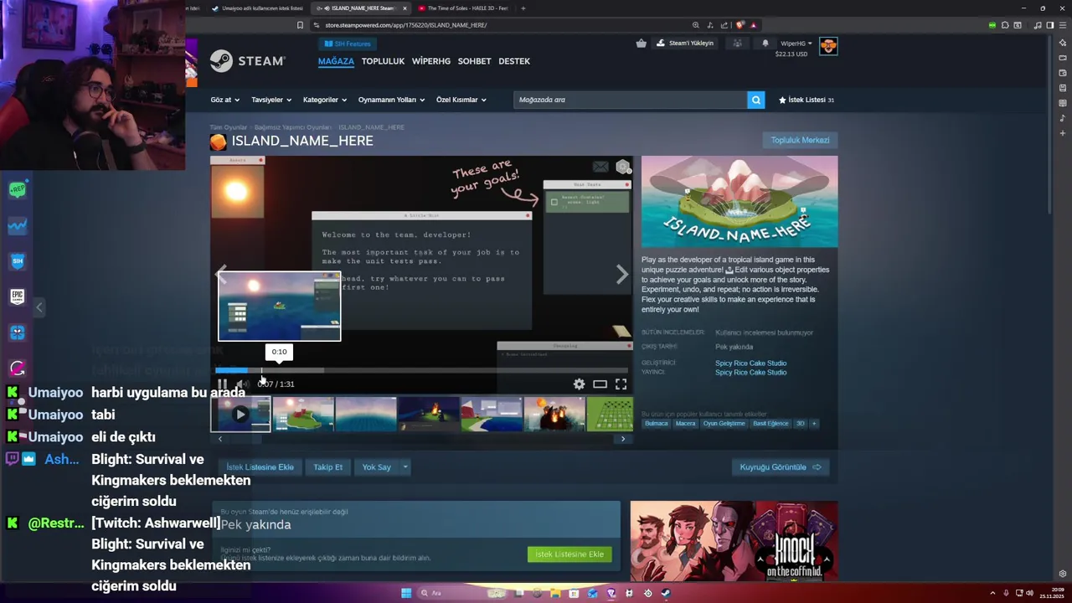
Task: Open Topluluk Merkezi community hub
Action: tap(800, 140)
